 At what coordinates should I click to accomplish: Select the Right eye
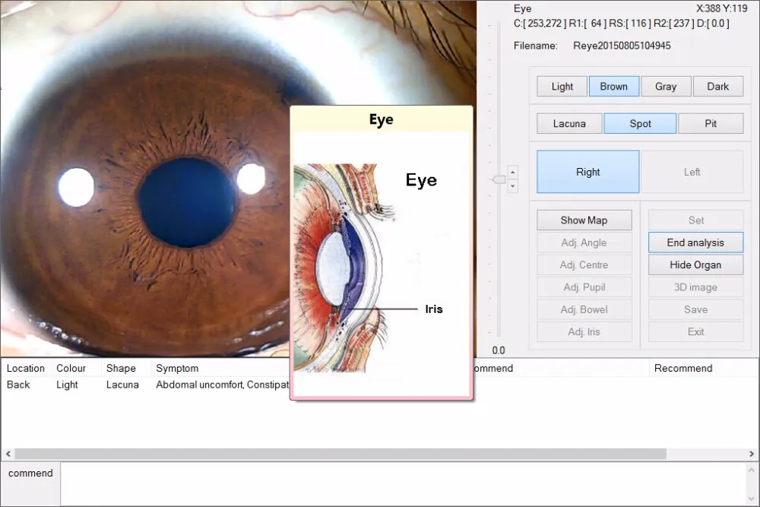coord(587,171)
